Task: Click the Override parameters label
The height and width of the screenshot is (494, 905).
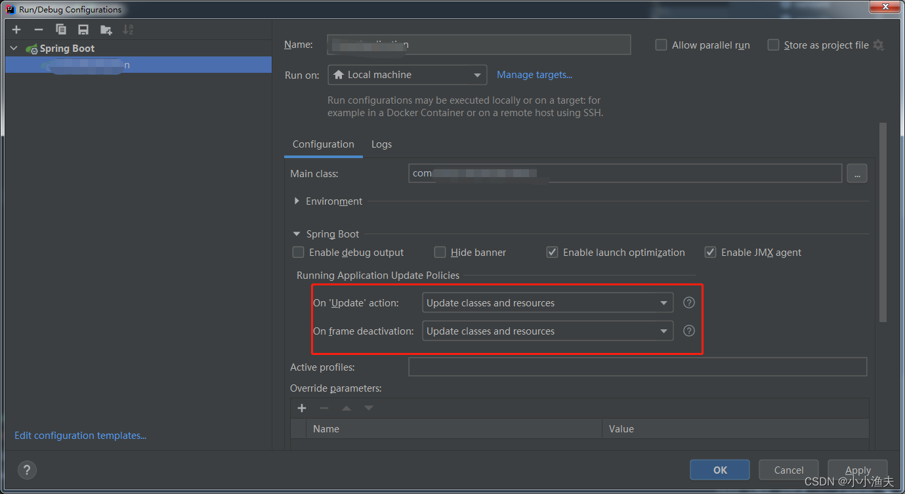Action: (x=336, y=388)
